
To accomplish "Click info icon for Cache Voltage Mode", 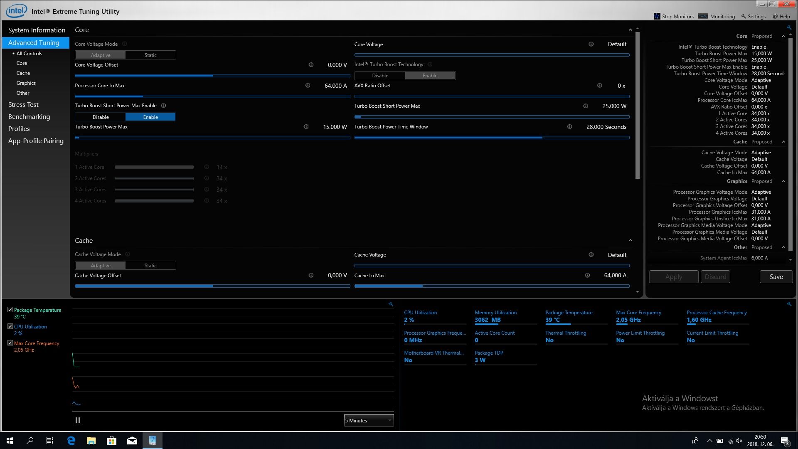I will point(128,254).
